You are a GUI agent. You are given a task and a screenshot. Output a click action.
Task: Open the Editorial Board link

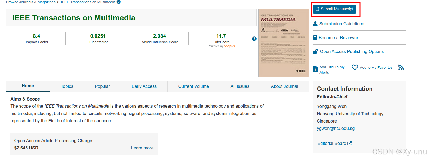[x=332, y=143]
